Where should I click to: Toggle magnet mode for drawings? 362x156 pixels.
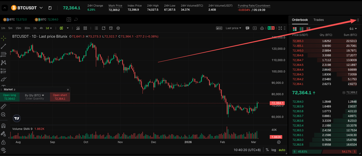(x=3, y=126)
